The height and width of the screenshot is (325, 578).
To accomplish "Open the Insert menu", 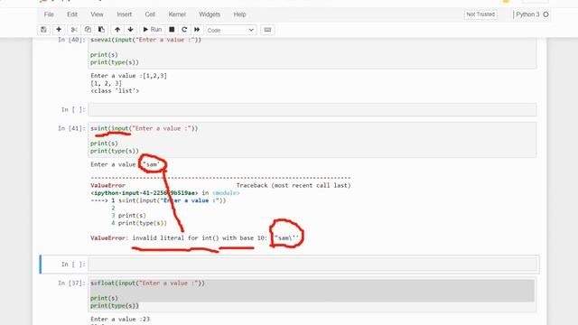I will pyautogui.click(x=125, y=14).
